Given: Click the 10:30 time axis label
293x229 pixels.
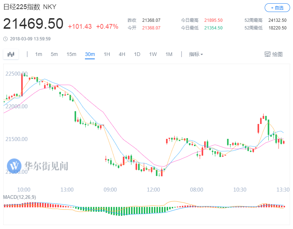Looking at the screenshot, I should (x=240, y=190).
